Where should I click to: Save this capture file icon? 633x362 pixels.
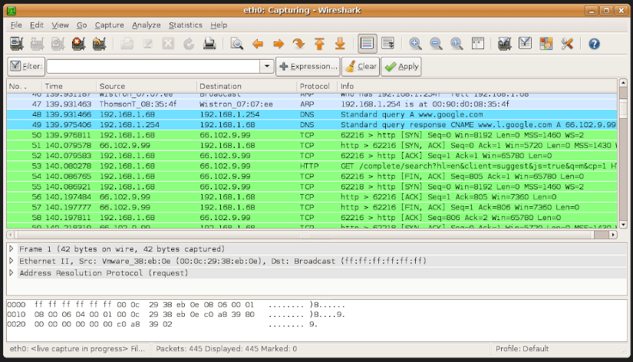pyautogui.click(x=147, y=44)
